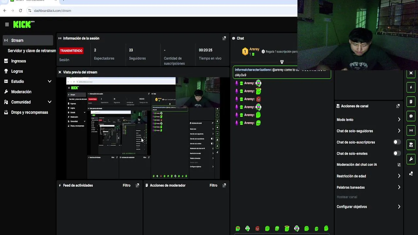This screenshot has width=418, height=235.
Task: Click the Vista previa del stream heading
Action: (80, 72)
